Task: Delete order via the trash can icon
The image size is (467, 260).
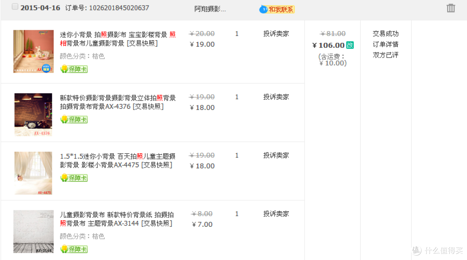Action: pyautogui.click(x=451, y=8)
